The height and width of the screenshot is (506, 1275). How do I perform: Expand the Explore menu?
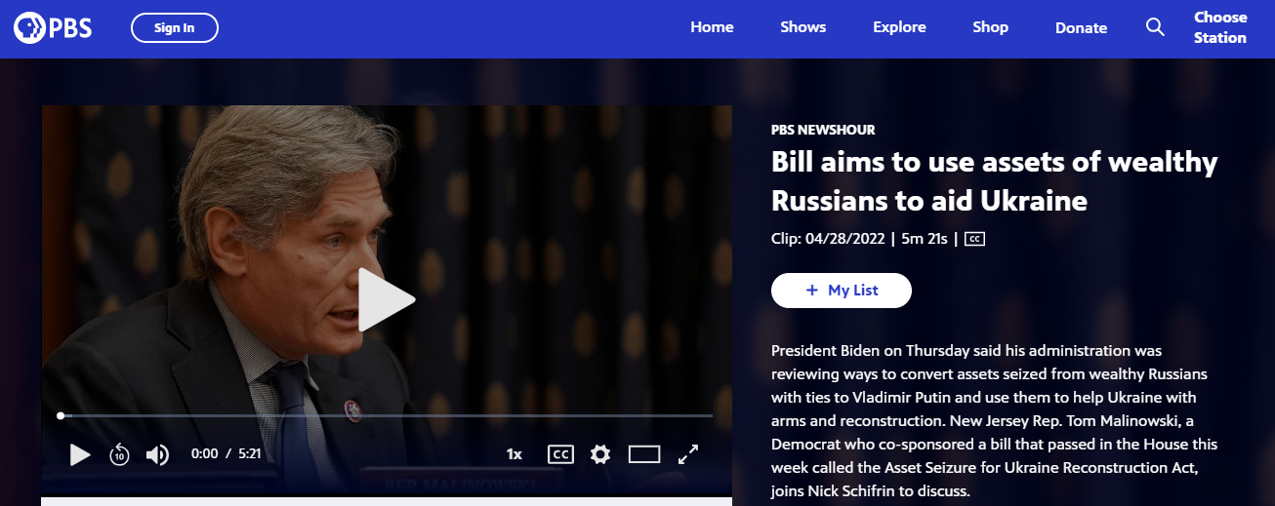(899, 27)
